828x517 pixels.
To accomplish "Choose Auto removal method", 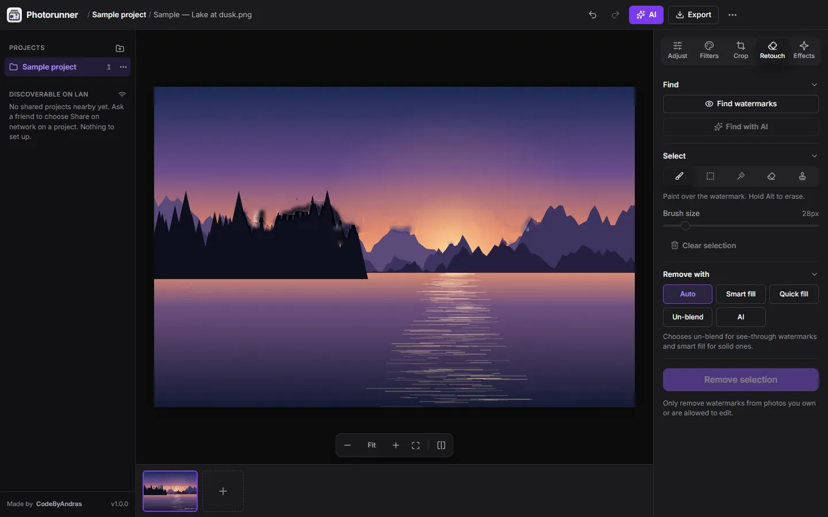I will tap(688, 294).
